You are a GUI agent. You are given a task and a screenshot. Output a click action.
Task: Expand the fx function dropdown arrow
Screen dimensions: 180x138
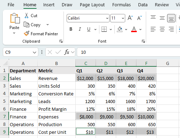pos(73,52)
